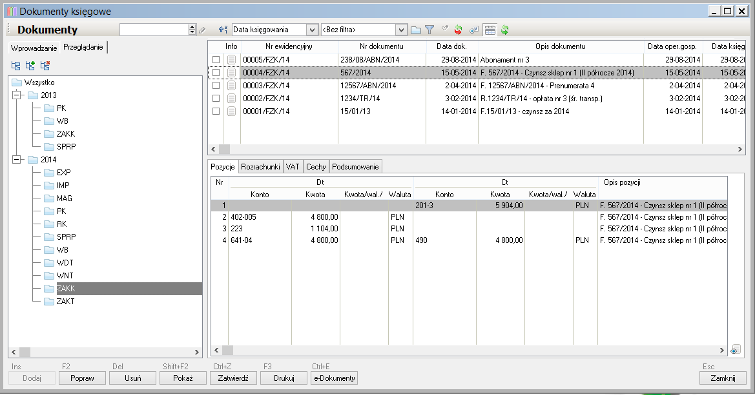Click the Info icon for document 00001/FZK/14
The image size is (755, 395).
tap(232, 111)
